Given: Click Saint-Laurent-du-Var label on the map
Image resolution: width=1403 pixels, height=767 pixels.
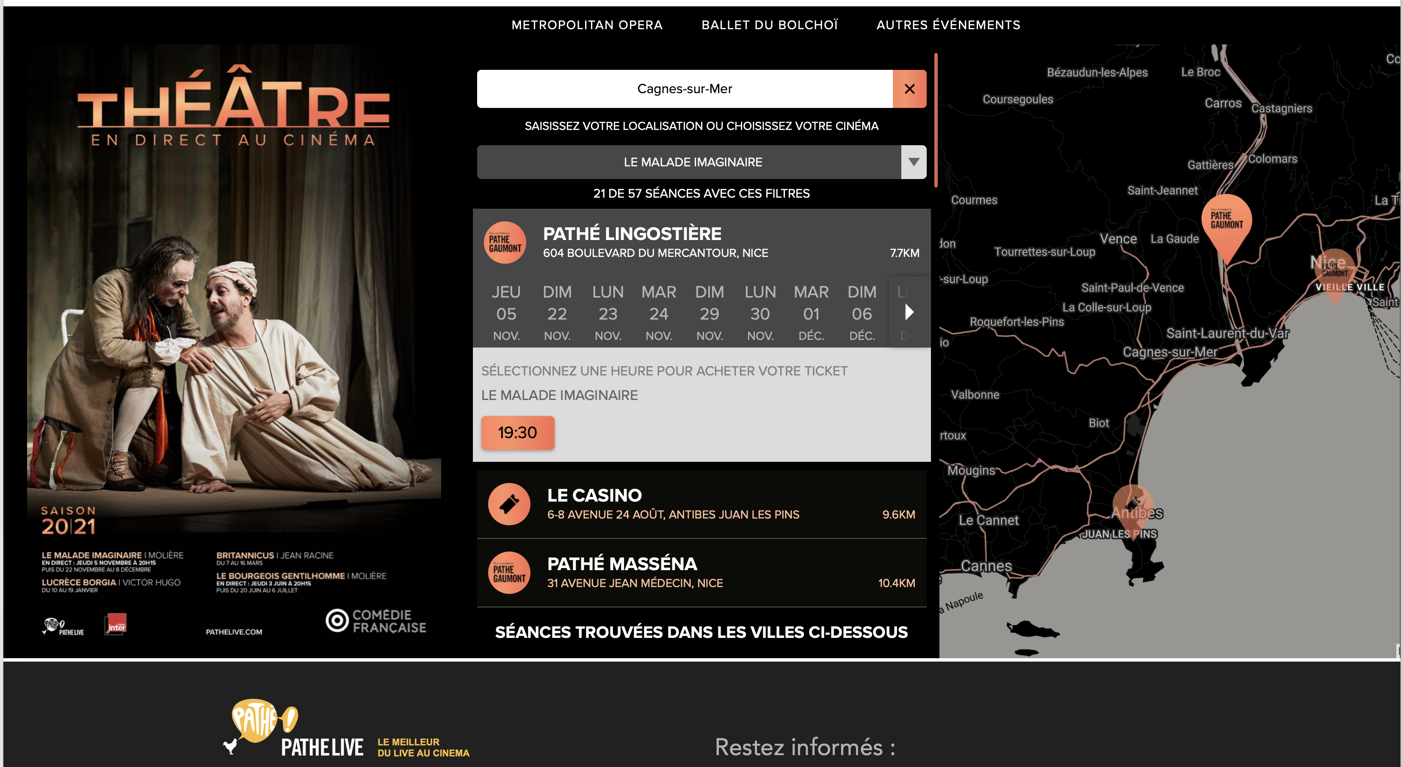Looking at the screenshot, I should (x=1227, y=333).
